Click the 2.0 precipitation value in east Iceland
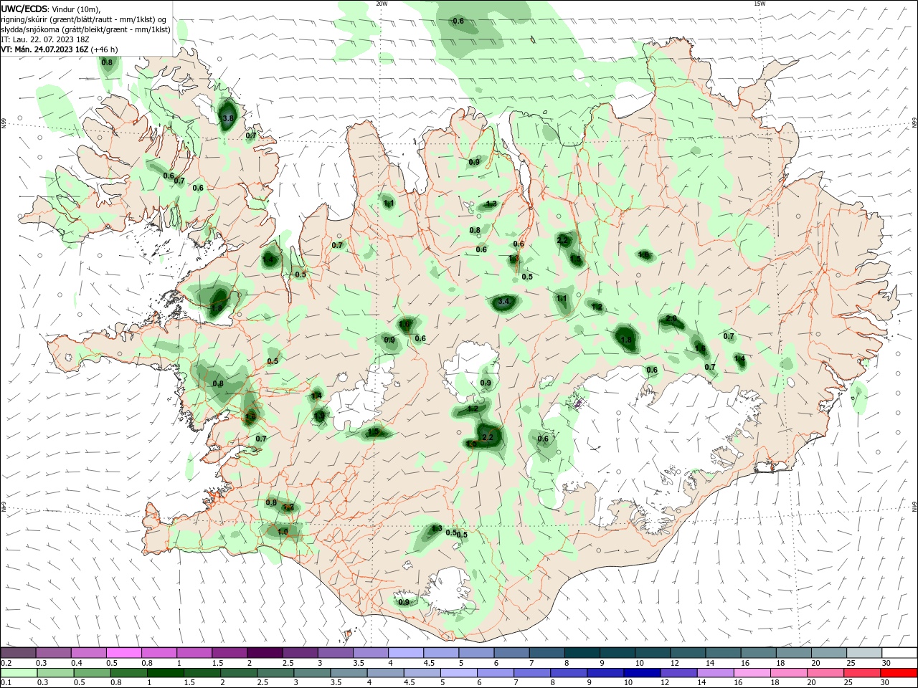This screenshot has width=918, height=688. click(x=671, y=318)
